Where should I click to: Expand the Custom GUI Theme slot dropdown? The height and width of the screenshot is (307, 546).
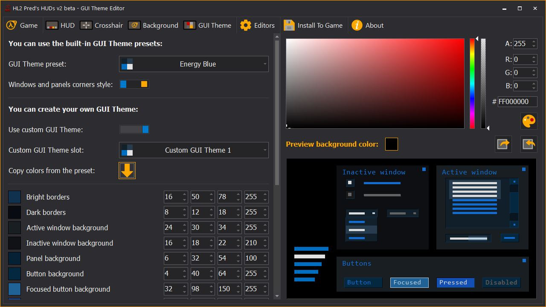194,150
